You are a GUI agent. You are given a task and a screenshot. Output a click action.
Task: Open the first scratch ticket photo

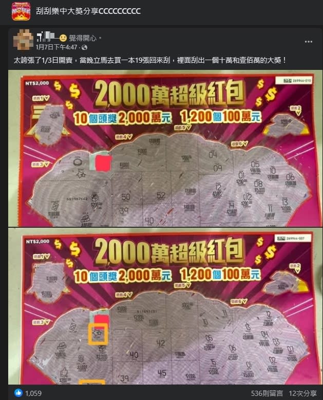(164, 149)
